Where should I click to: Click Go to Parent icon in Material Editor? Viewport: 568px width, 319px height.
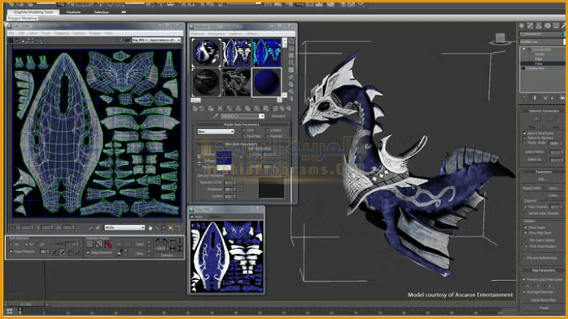coord(282,108)
